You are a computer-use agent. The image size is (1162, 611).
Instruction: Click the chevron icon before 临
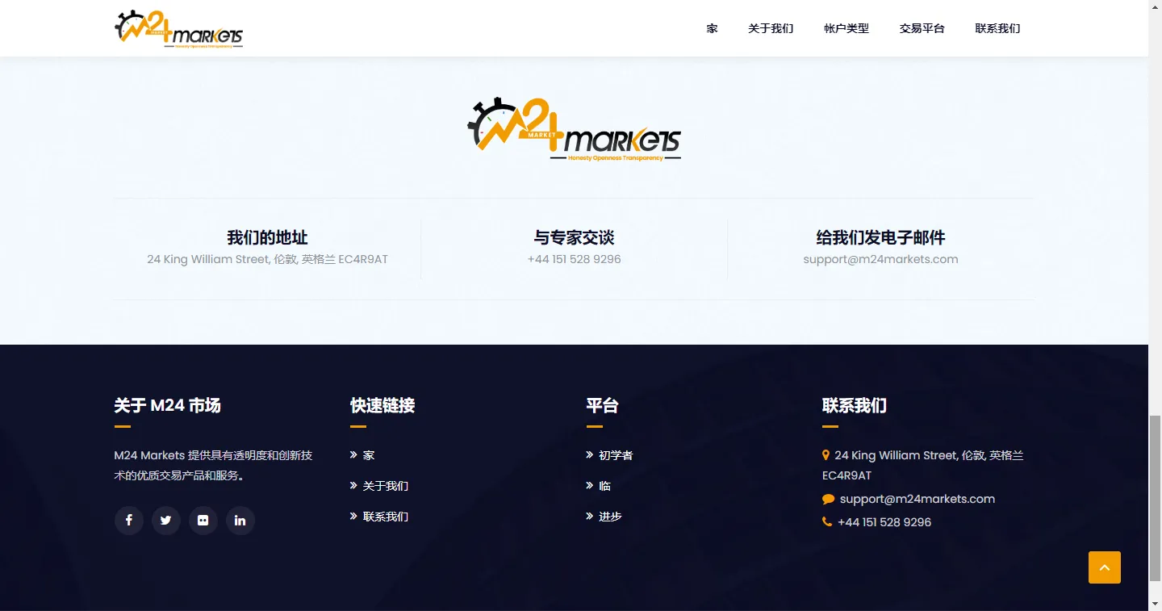590,486
